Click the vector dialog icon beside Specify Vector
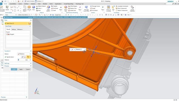 click(x=25, y=57)
